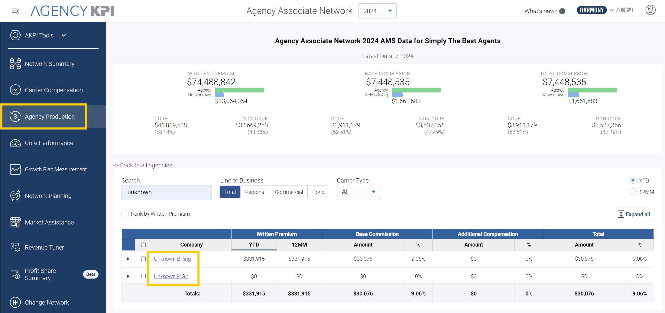The height and width of the screenshot is (313, 665).
Task: Open the Network Planning target icon
Action: tap(15, 196)
